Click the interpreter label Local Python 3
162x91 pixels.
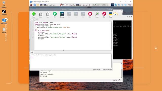[102, 70]
